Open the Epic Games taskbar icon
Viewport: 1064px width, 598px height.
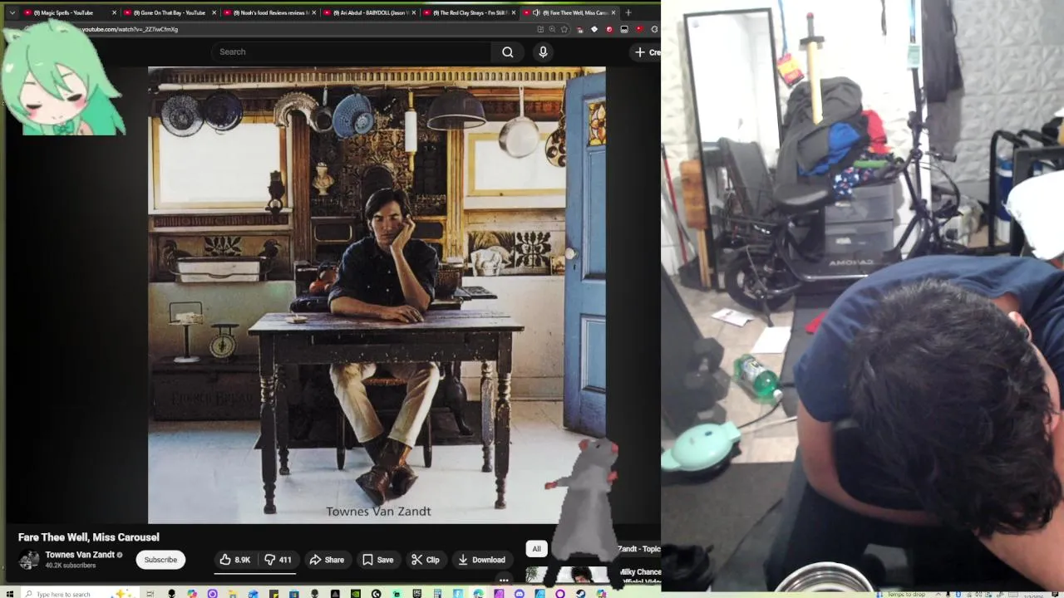(x=416, y=594)
